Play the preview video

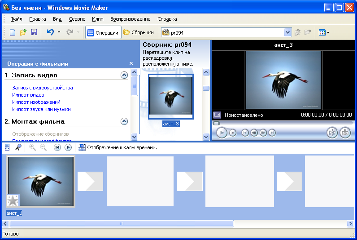tap(222, 133)
